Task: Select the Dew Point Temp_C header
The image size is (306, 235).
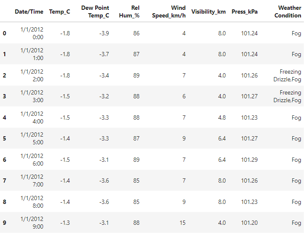Action: [x=95, y=11]
